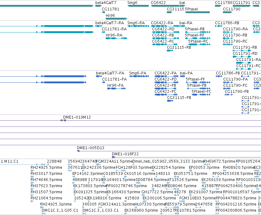Viewport: 261px width, 215px height.
Task: Select the CG31115-PB protein label
Action: click(x=179, y=98)
